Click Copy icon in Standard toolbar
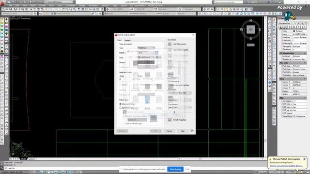Viewport: 310px width, 174px height. (x=35, y=9)
